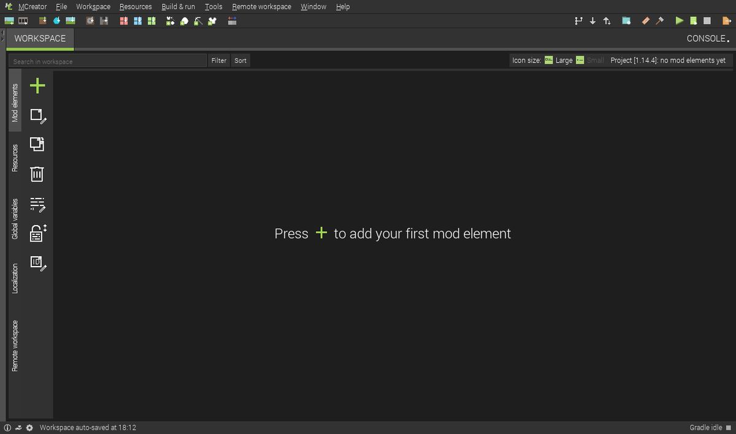Create a new texture
Viewport: 736px width, 434px height.
tap(9, 20)
